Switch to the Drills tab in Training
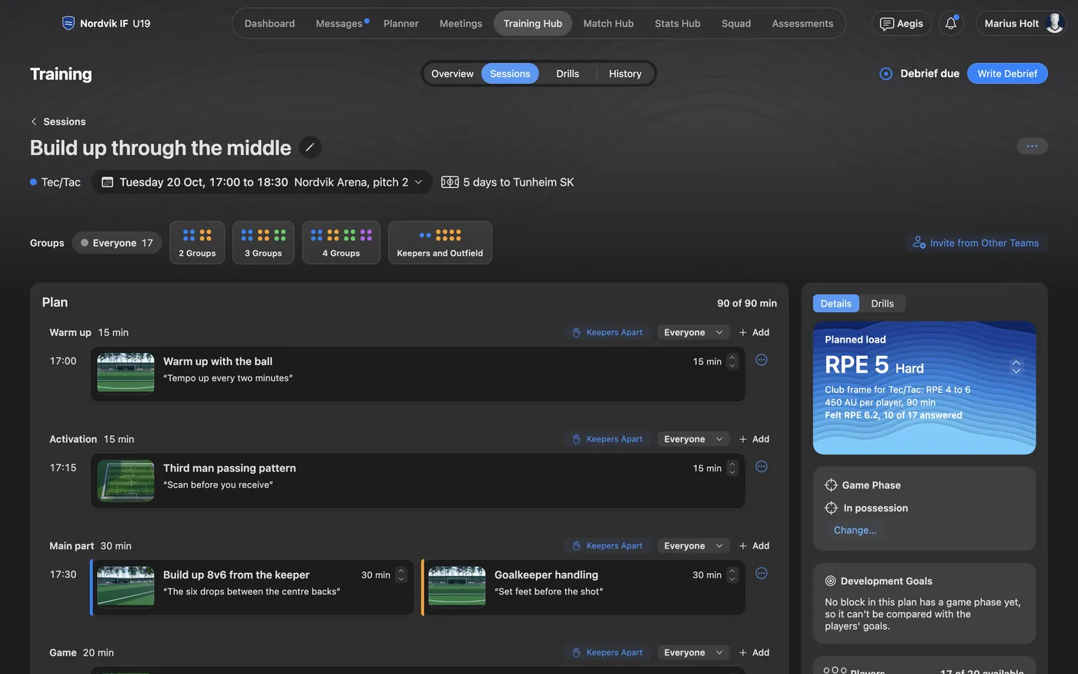 [x=567, y=74]
